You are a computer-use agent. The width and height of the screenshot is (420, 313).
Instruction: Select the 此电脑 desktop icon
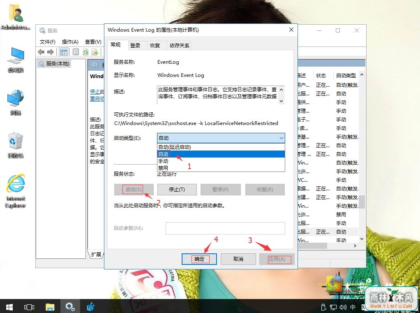click(16, 60)
